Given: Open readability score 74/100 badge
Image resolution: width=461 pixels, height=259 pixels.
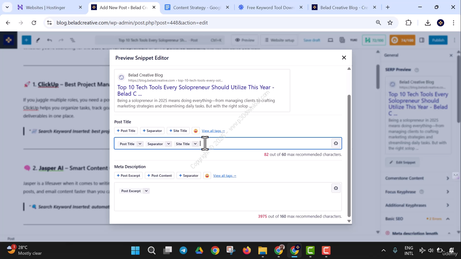Looking at the screenshot, I should [x=403, y=40].
